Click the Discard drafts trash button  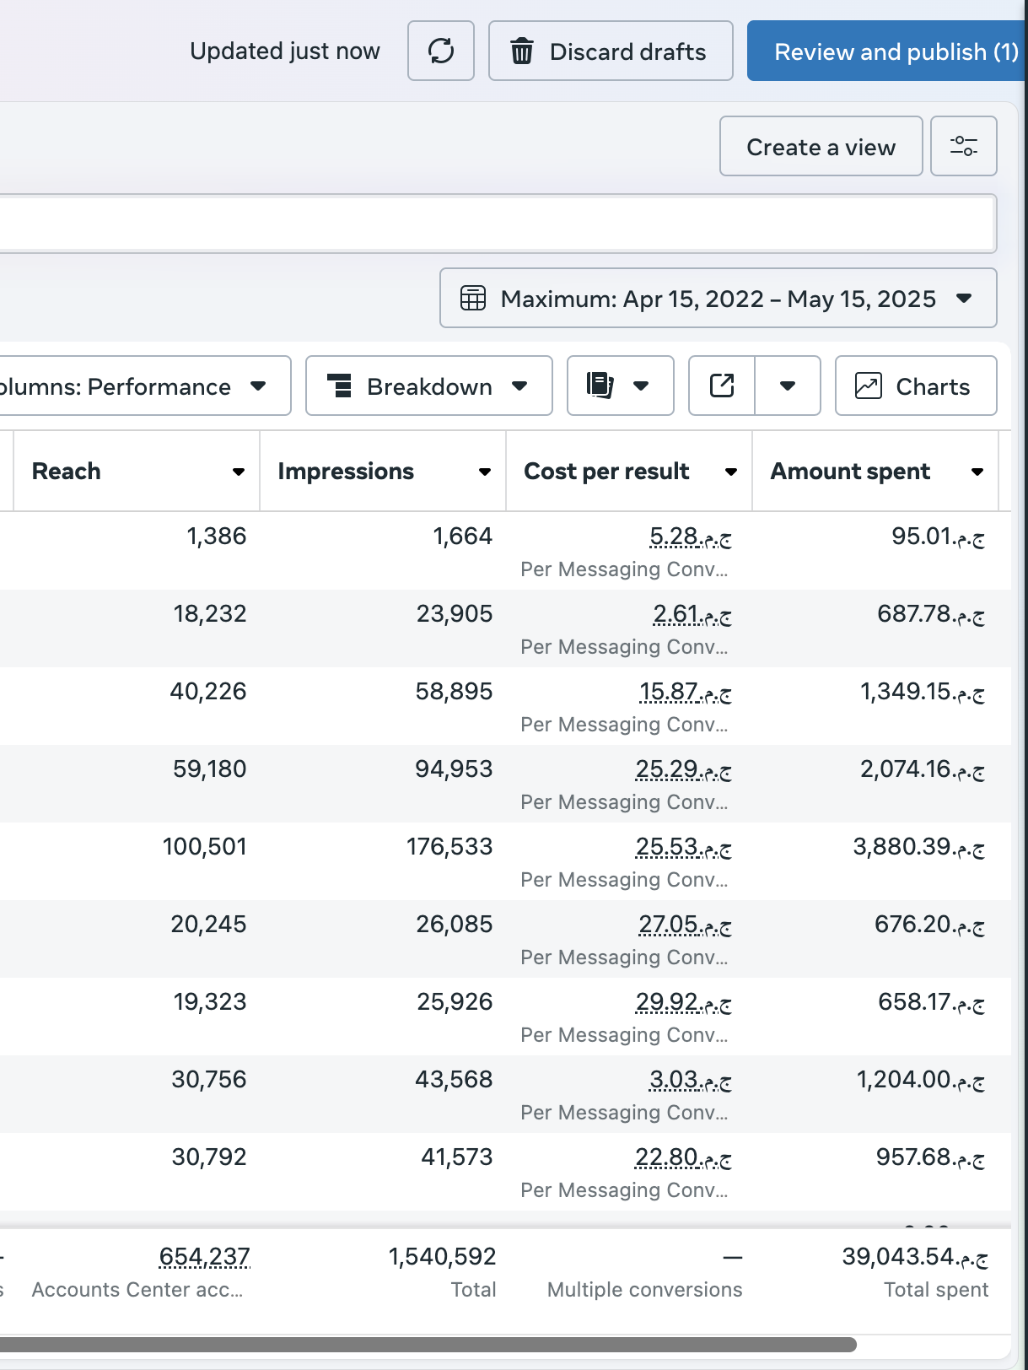pyautogui.click(x=610, y=51)
